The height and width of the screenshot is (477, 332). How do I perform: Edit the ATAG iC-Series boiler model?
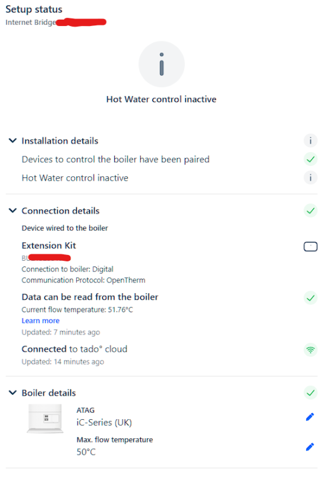tap(310, 417)
